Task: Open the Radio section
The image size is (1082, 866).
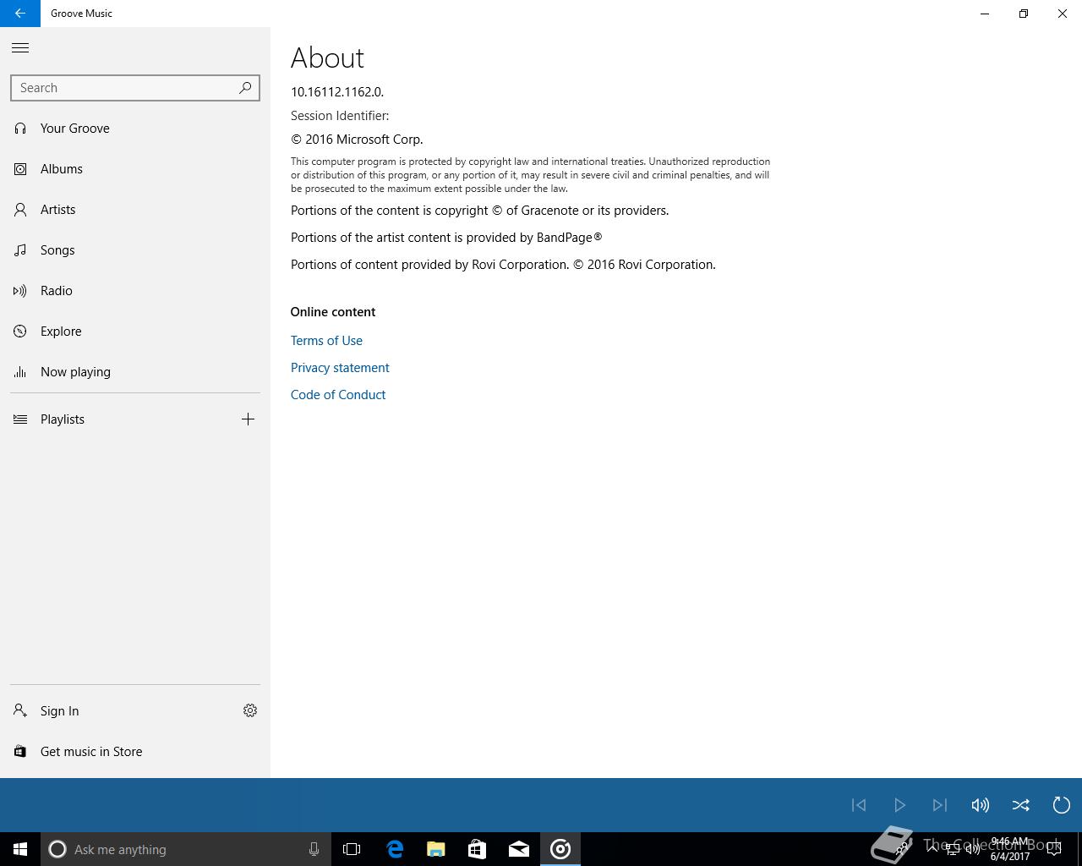Action: [135, 291]
